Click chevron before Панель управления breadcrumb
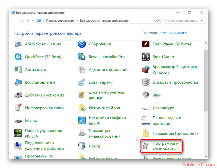Viewport: 217px width, 168px height. tap(43, 21)
